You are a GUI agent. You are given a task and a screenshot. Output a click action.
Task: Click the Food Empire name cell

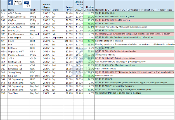[x=19, y=38]
